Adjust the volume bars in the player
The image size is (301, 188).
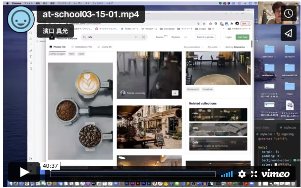[227, 174]
